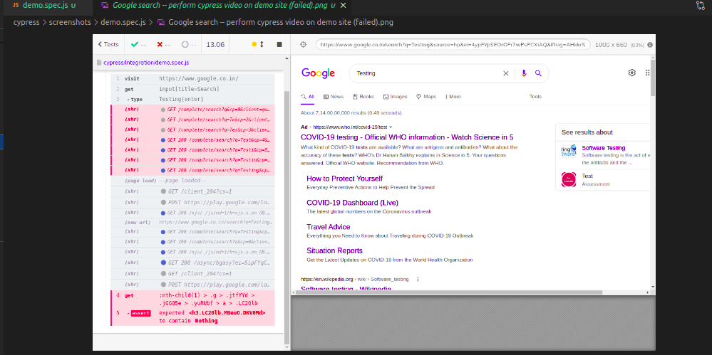This screenshot has height=355, width=712.
Task: Click the JS file icon on the demo.spec.js tab
Action: (x=16, y=6)
